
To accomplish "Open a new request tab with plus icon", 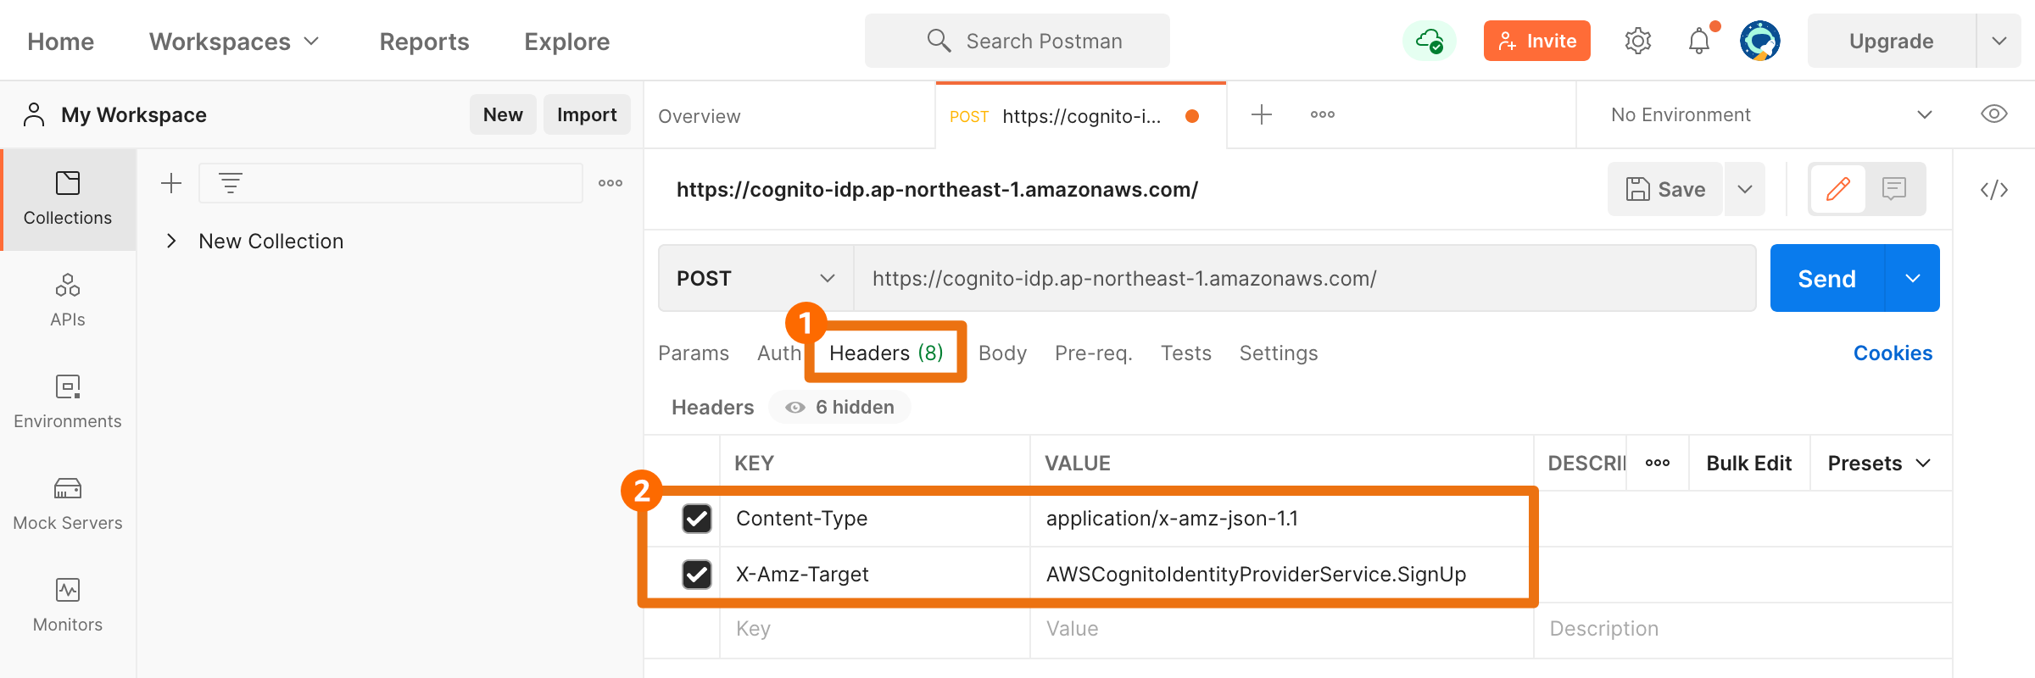I will 1262,114.
